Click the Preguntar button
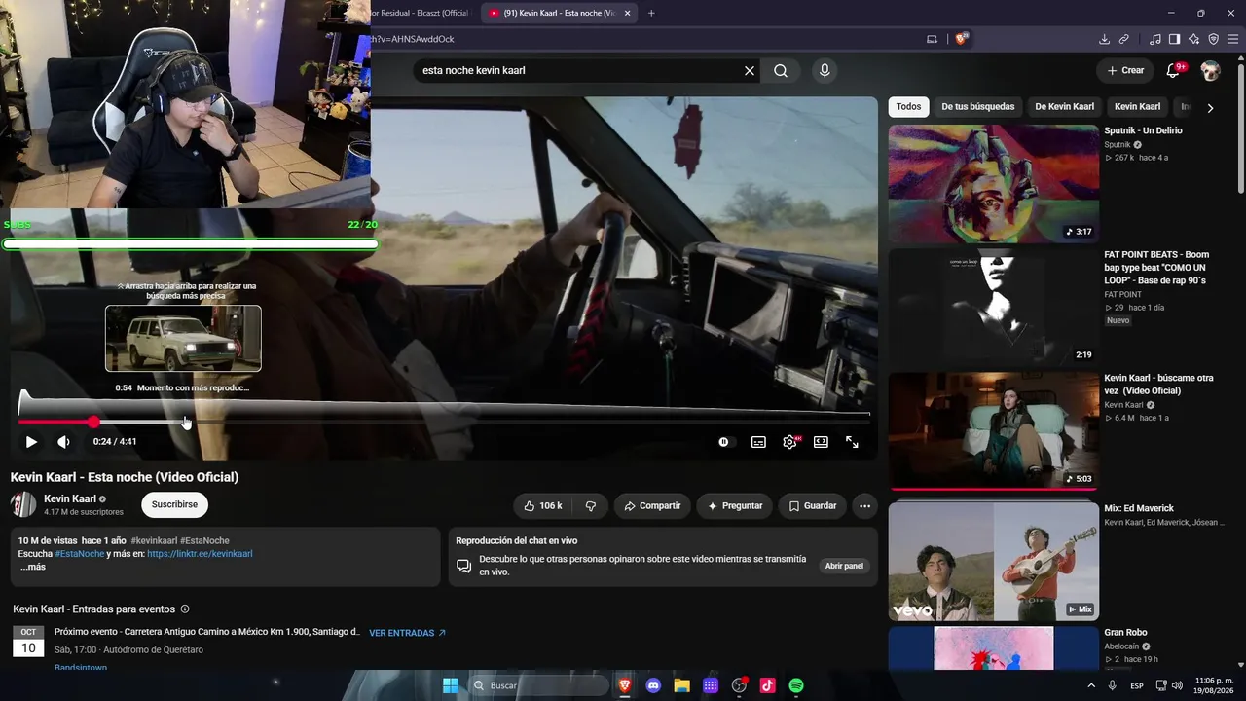The image size is (1246, 701). pos(735,506)
